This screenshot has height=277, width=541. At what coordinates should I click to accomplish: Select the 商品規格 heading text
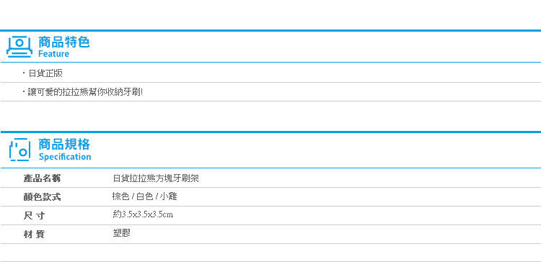[x=64, y=145]
